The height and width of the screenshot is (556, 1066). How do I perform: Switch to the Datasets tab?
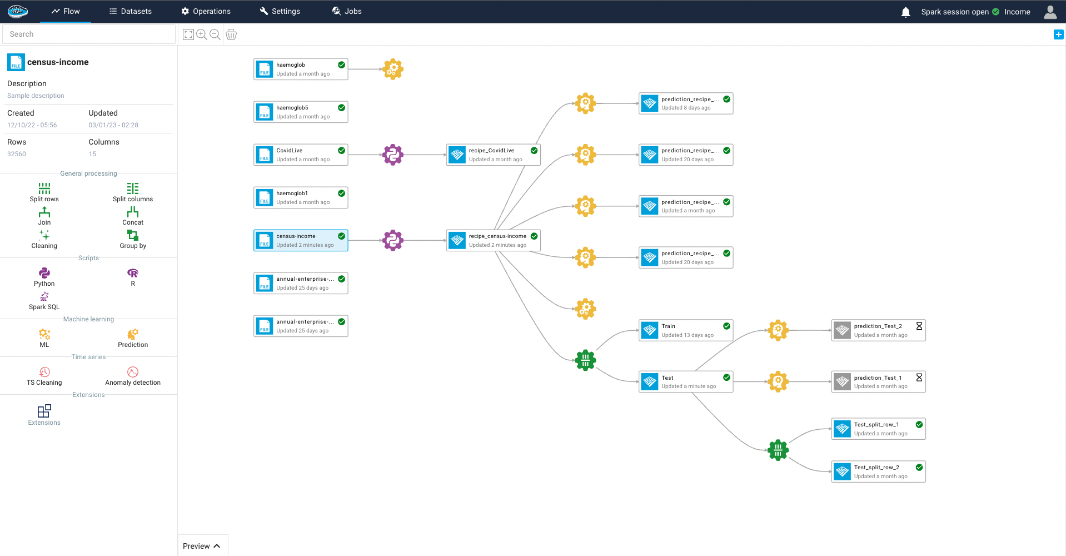coord(130,11)
